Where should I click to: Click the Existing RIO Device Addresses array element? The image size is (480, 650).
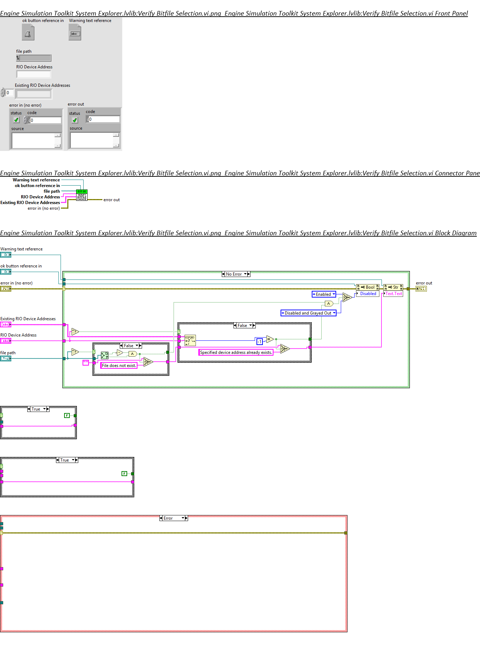[x=34, y=94]
